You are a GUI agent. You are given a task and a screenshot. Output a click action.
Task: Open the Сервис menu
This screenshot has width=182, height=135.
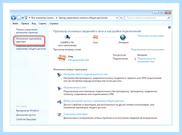coord(43,23)
